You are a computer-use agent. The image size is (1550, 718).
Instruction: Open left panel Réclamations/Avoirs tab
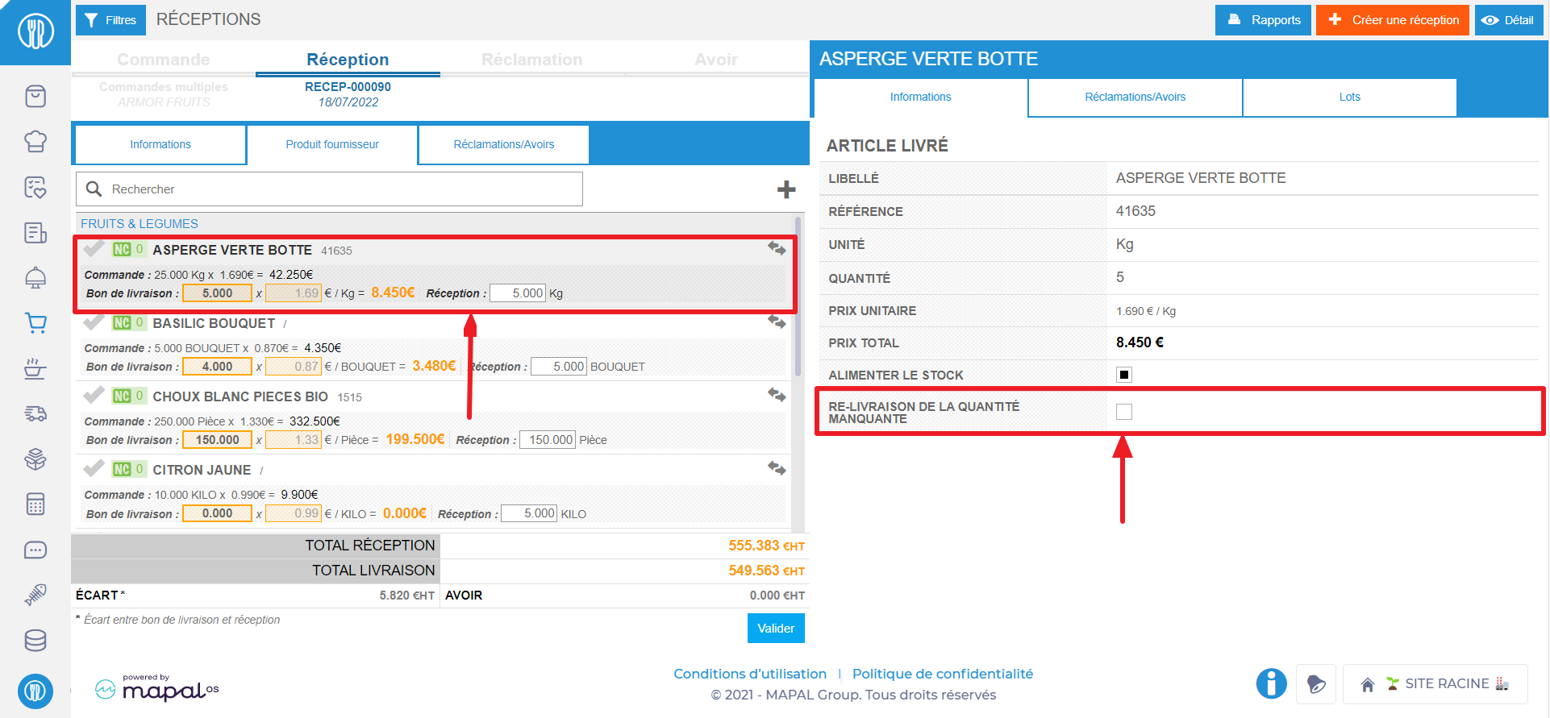pyautogui.click(x=504, y=144)
